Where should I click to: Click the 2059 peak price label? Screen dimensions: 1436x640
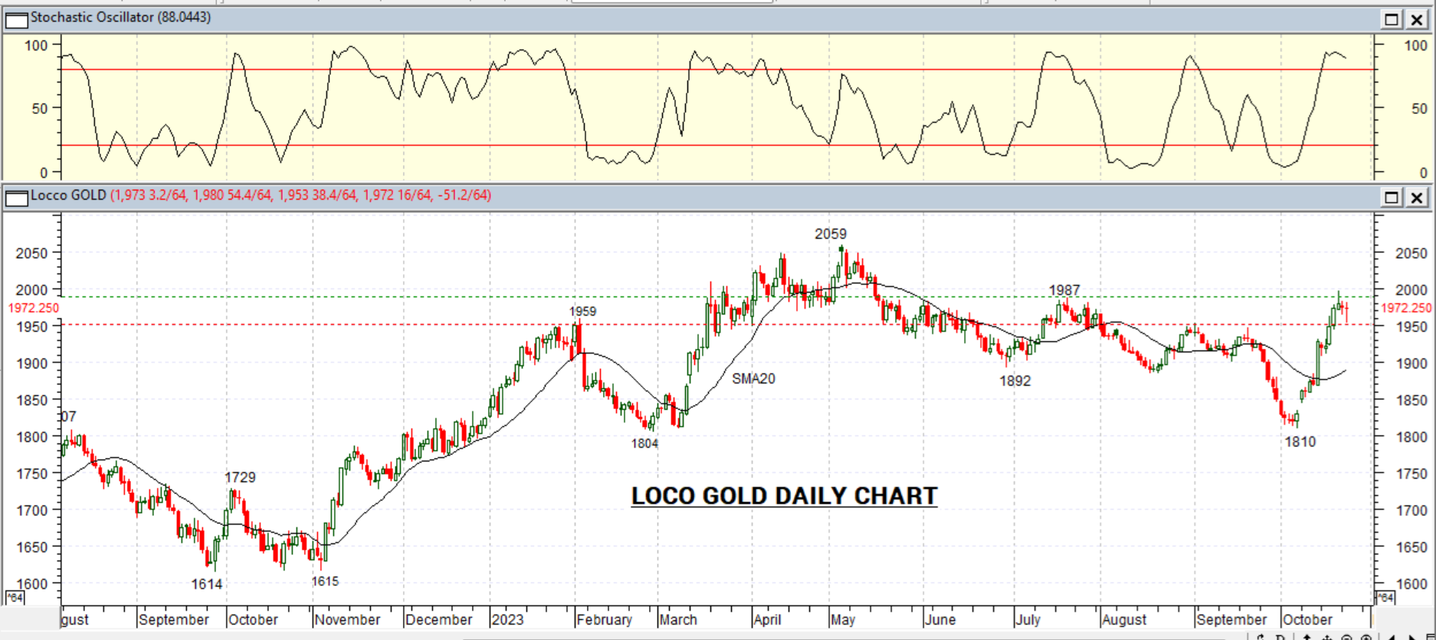[831, 234]
